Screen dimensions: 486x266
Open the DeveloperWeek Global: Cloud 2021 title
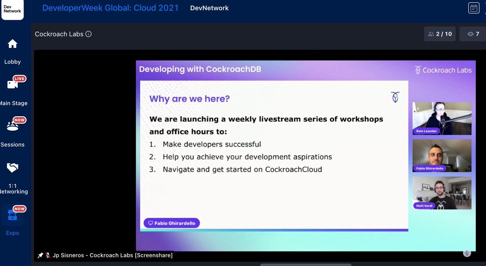pyautogui.click(x=110, y=8)
